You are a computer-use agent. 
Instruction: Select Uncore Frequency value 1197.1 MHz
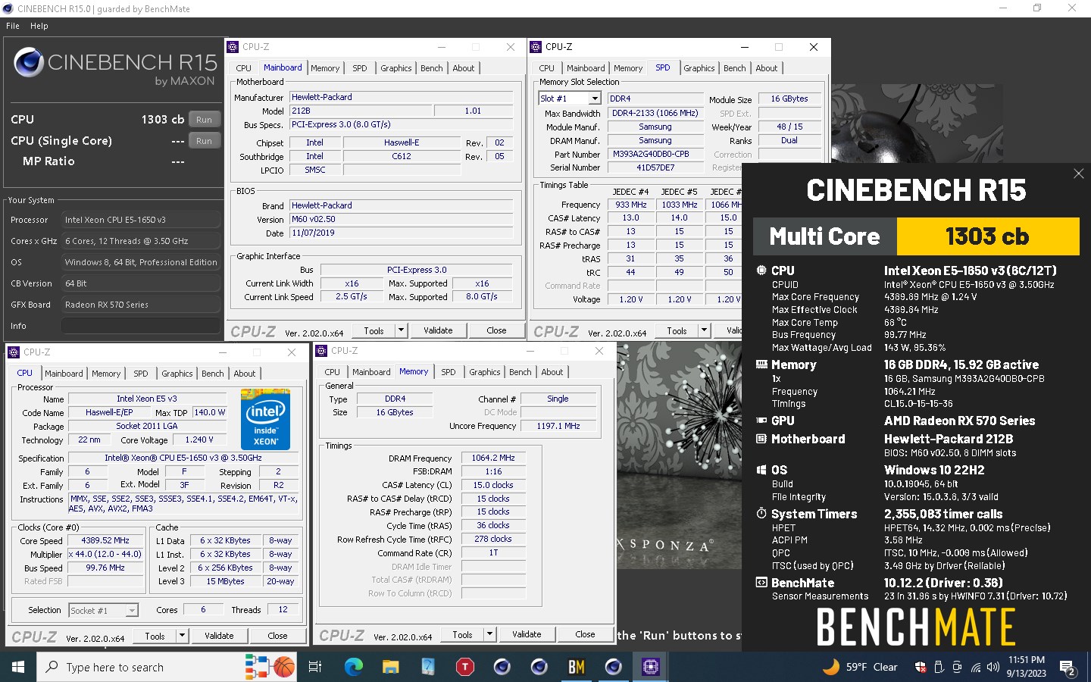pyautogui.click(x=558, y=426)
